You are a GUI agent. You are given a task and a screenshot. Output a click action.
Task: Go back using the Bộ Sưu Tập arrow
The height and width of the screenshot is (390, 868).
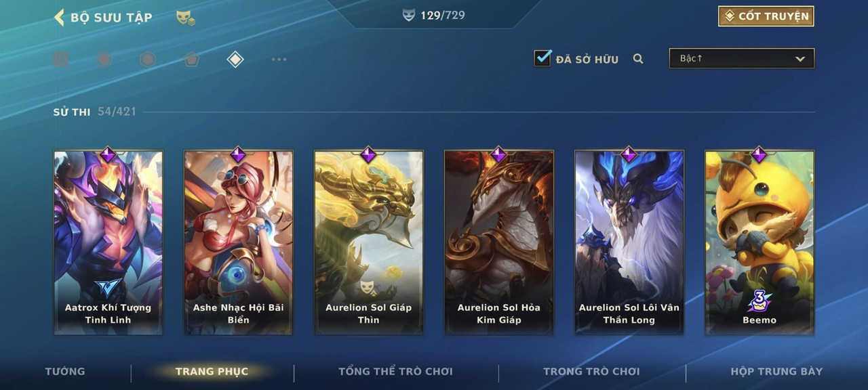click(59, 17)
